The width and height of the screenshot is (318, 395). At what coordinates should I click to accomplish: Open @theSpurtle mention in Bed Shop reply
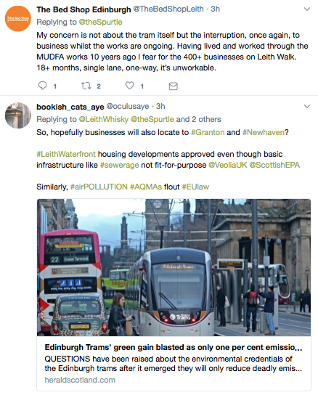pos(100,23)
